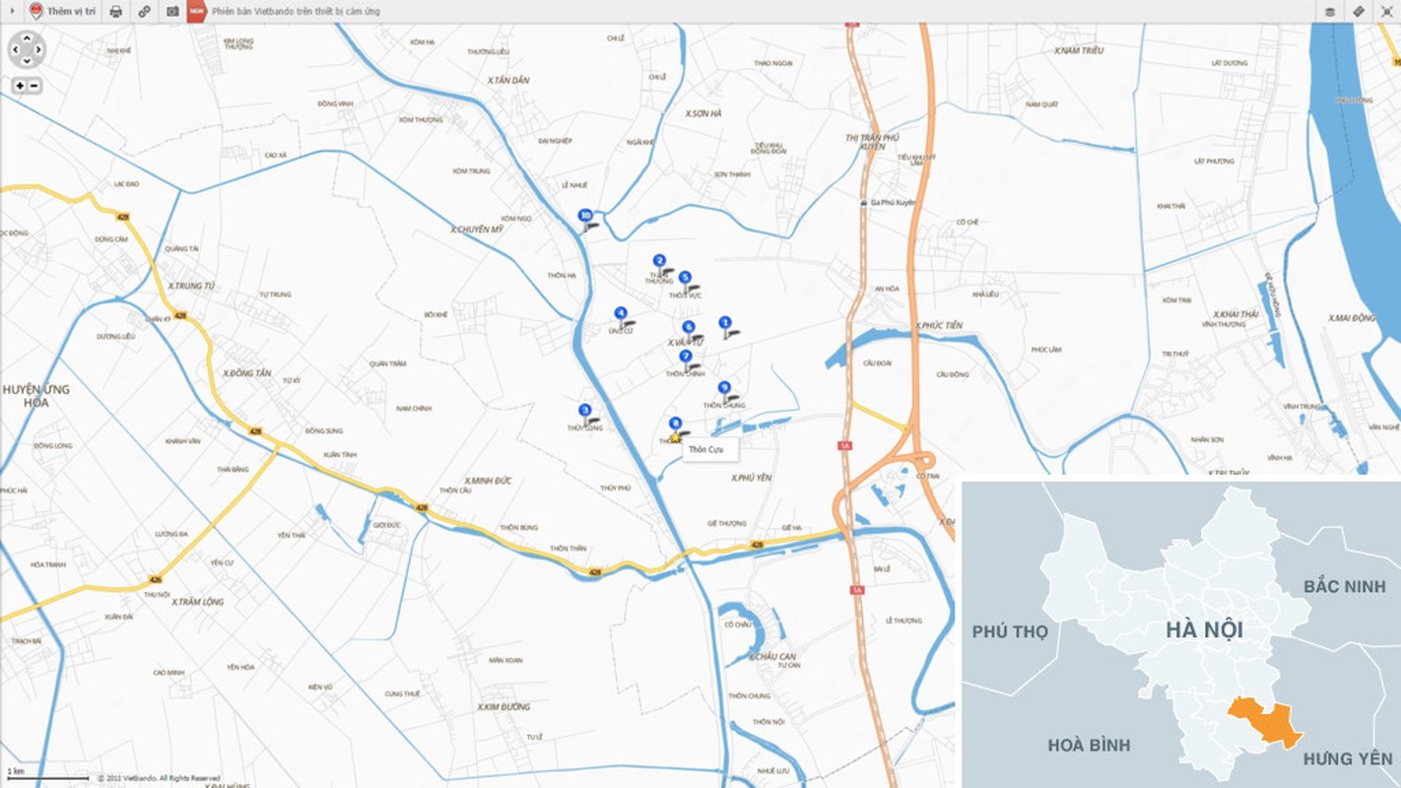This screenshot has width=1401, height=788.
Task: Click orange highlighted district in inset map
Action: [x=1265, y=722]
